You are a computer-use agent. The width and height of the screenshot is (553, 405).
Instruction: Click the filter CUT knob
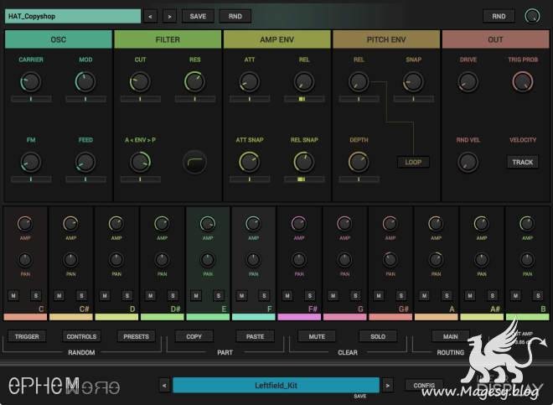click(x=140, y=81)
